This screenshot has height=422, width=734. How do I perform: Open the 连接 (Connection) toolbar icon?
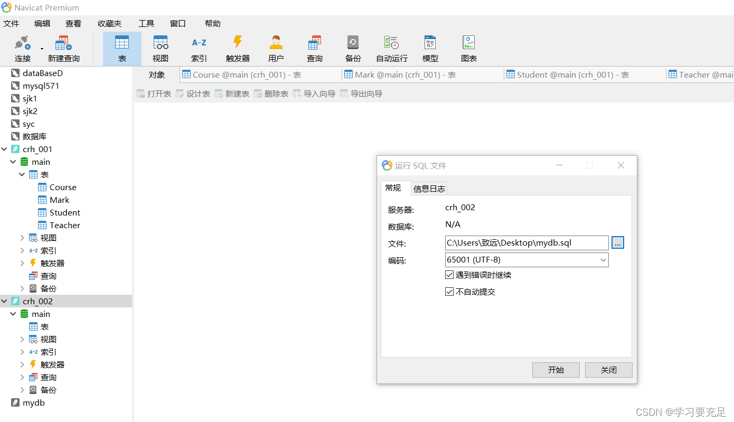[22, 43]
